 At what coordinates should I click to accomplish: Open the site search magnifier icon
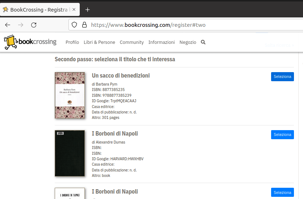[203, 42]
